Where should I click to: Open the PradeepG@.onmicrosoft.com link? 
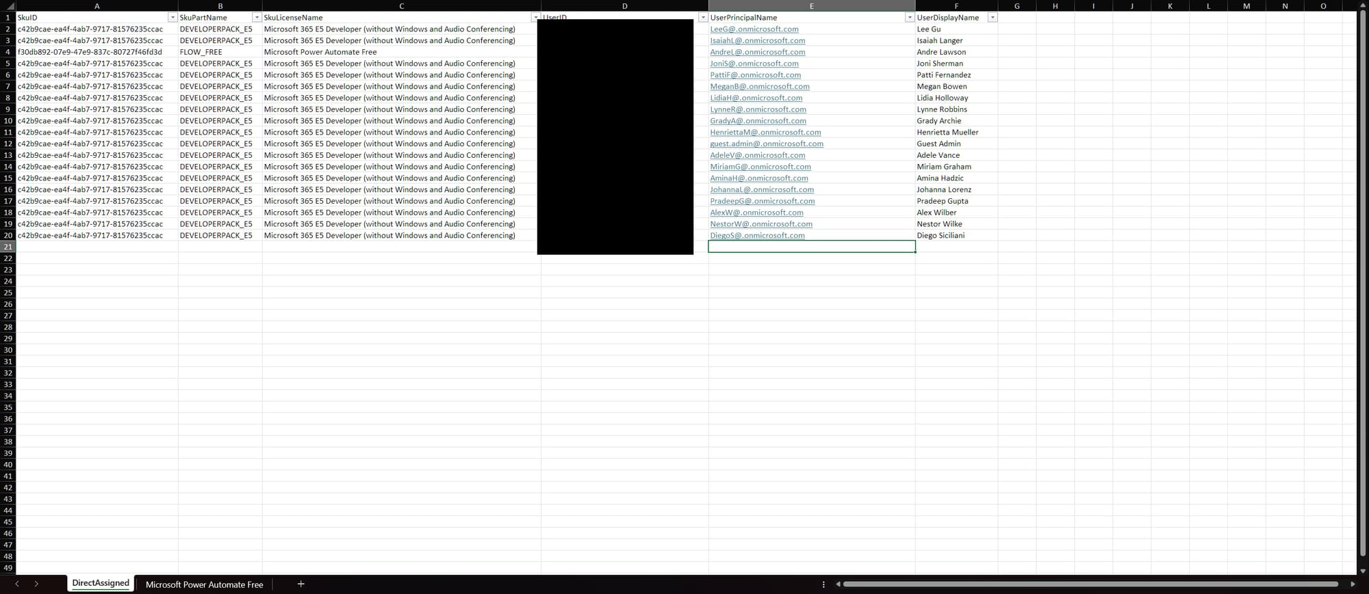762,202
